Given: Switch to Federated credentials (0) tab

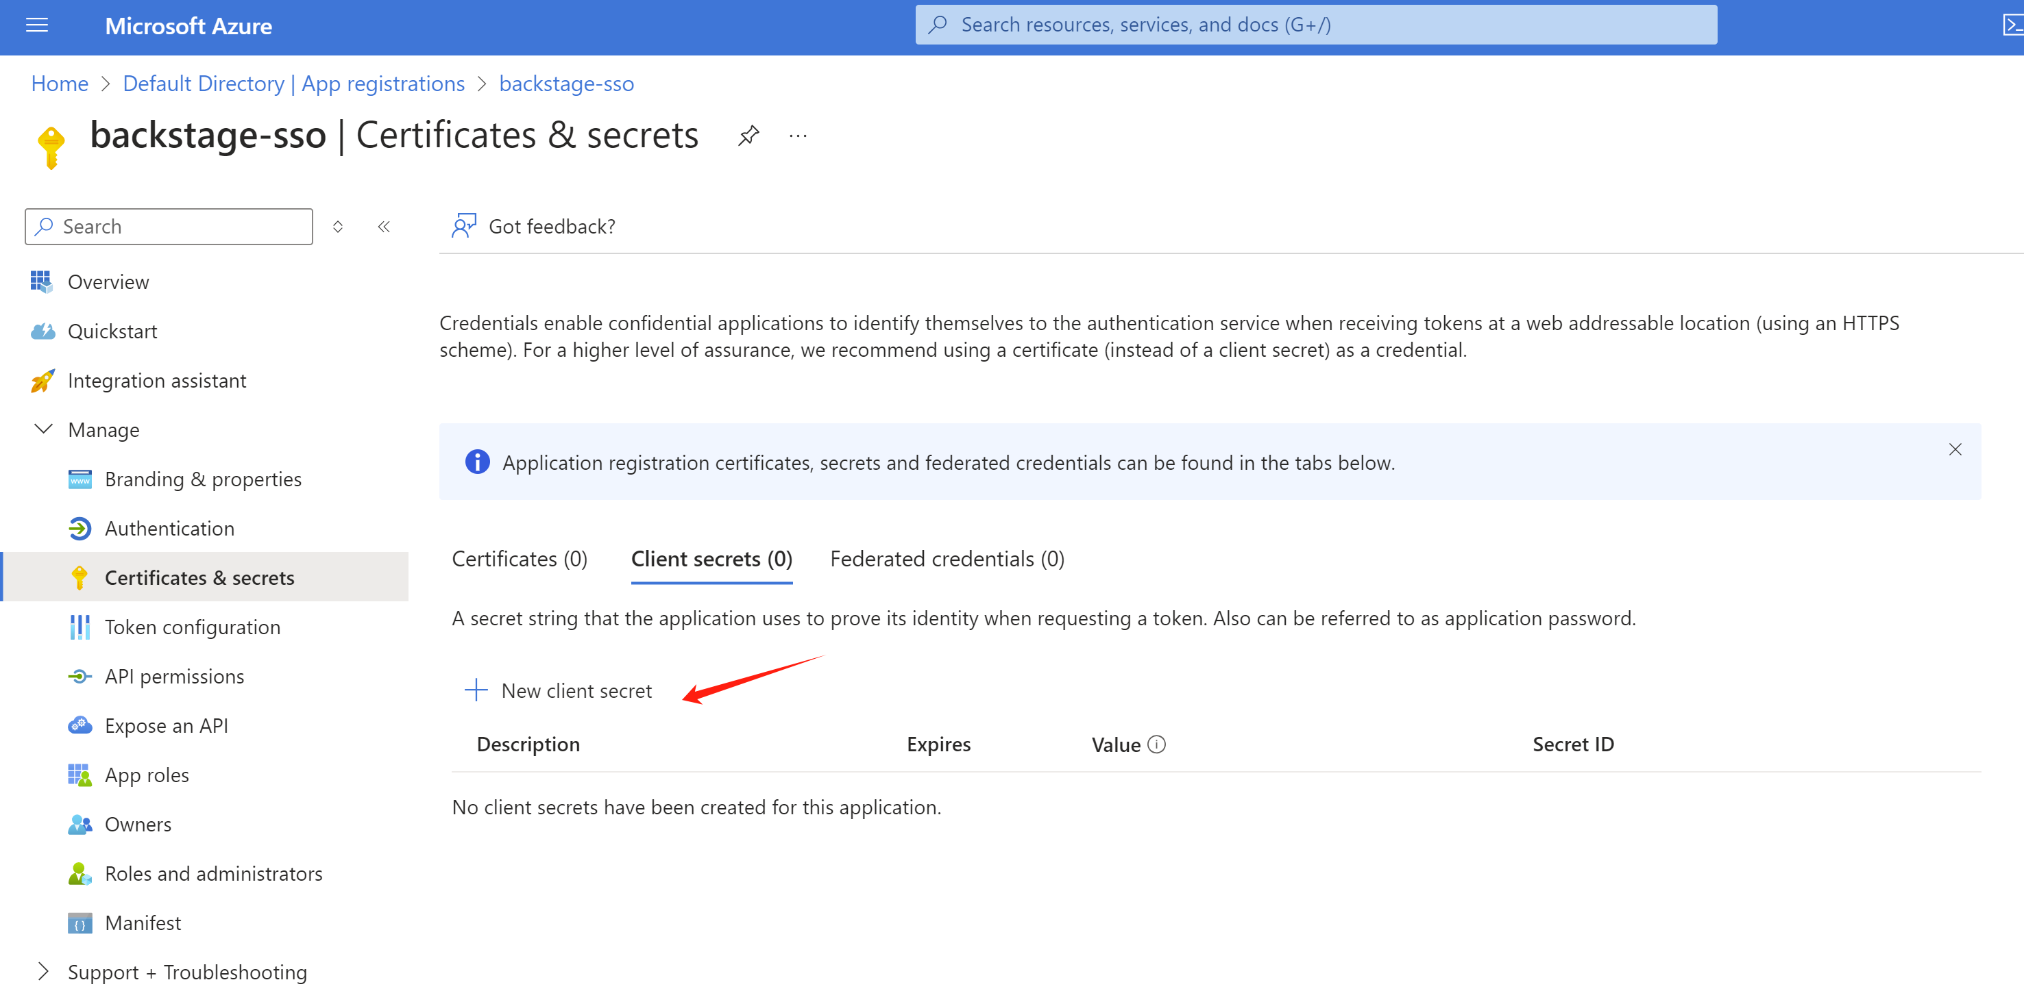Looking at the screenshot, I should click(x=947, y=559).
